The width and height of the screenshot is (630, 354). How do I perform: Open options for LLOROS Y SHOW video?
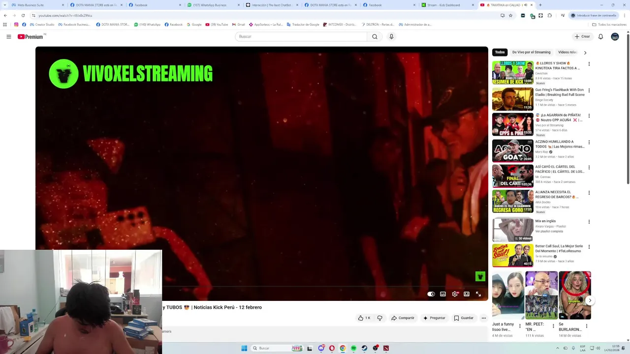589,64
